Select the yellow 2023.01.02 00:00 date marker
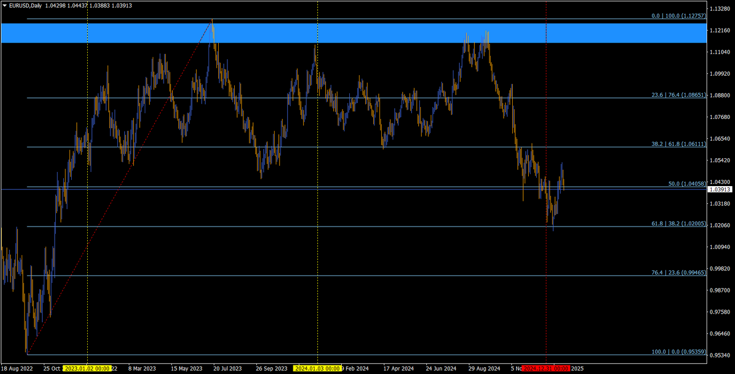 click(87, 368)
